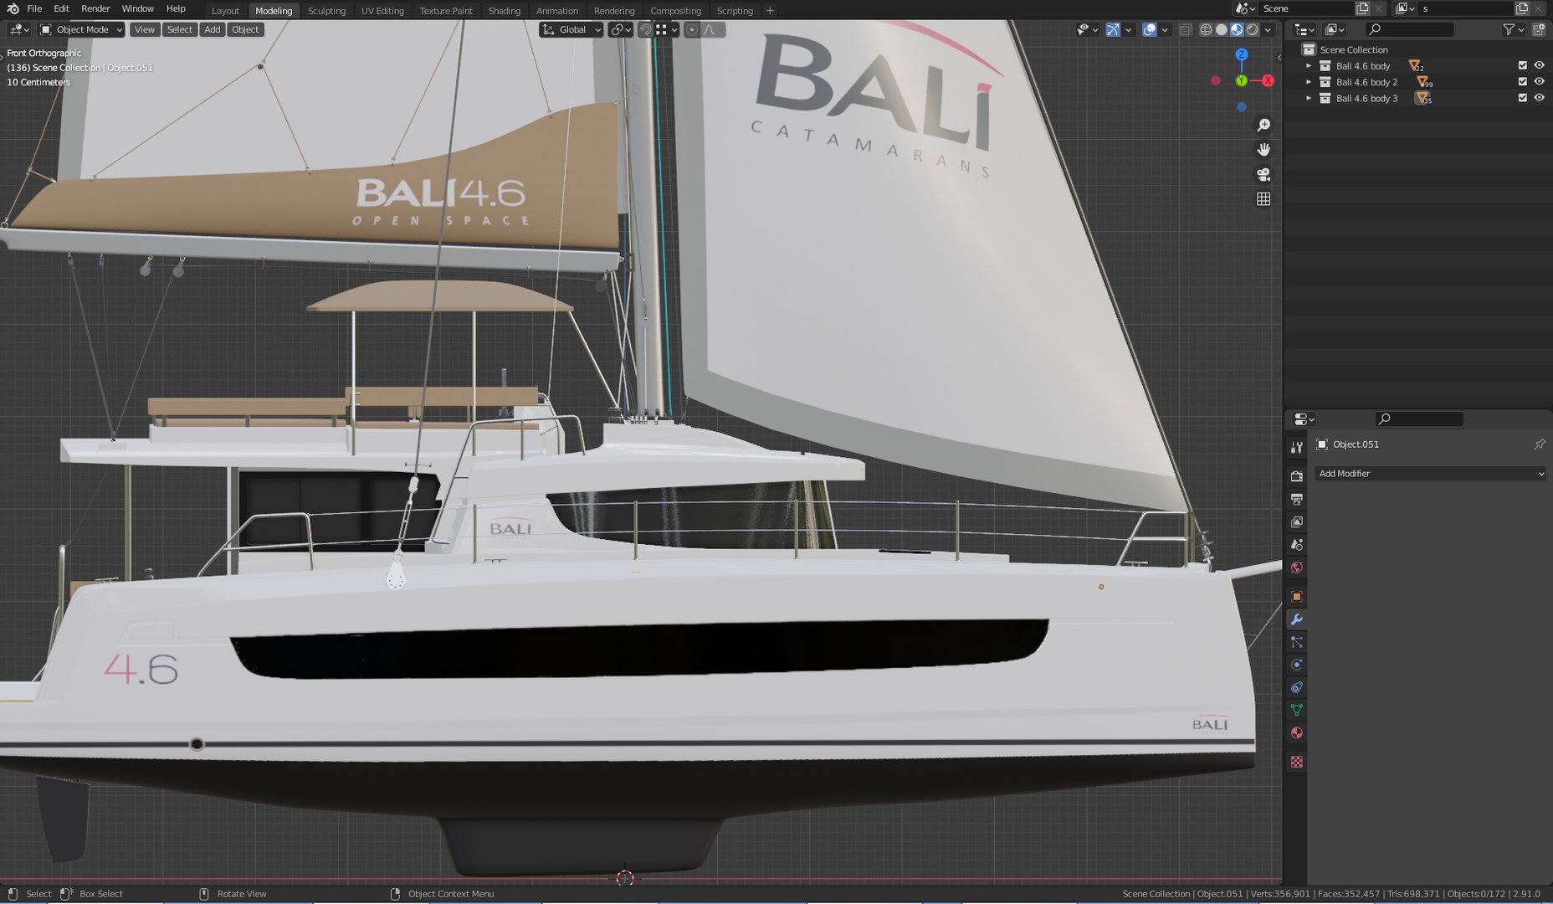Uncheck the Bali 4.6 body 2 checkbox
The width and height of the screenshot is (1553, 904).
click(x=1522, y=82)
